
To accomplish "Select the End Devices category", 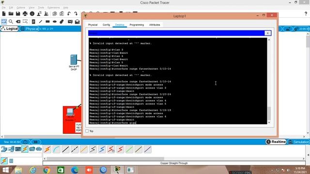I will coord(11,149).
